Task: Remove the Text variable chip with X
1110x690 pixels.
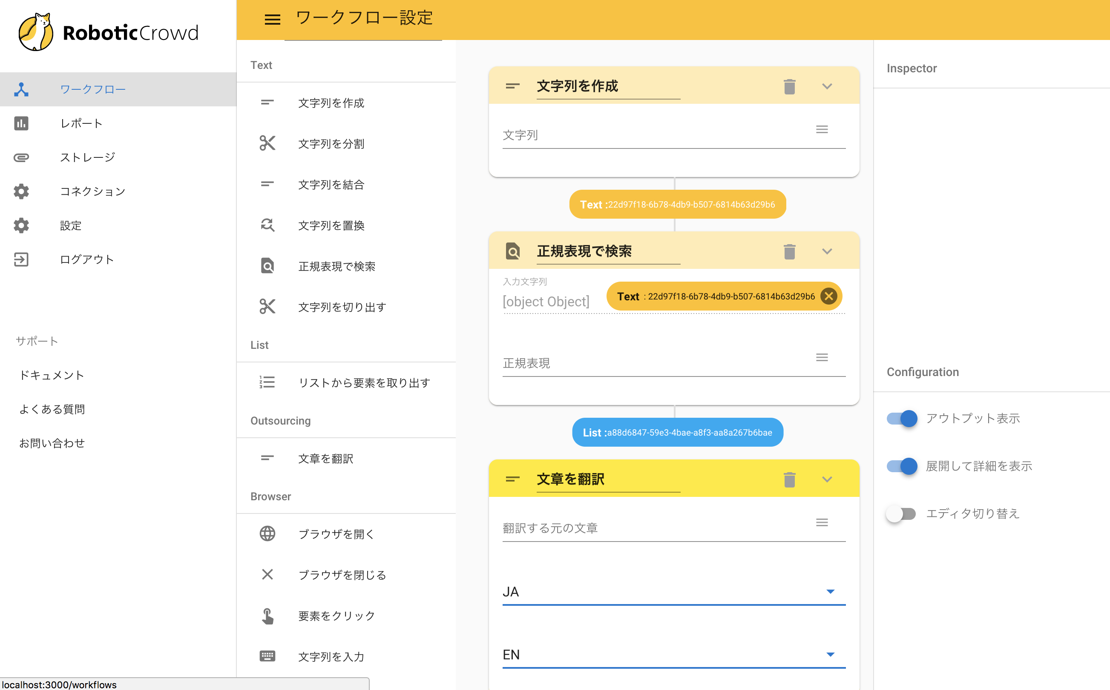Action: (x=828, y=296)
